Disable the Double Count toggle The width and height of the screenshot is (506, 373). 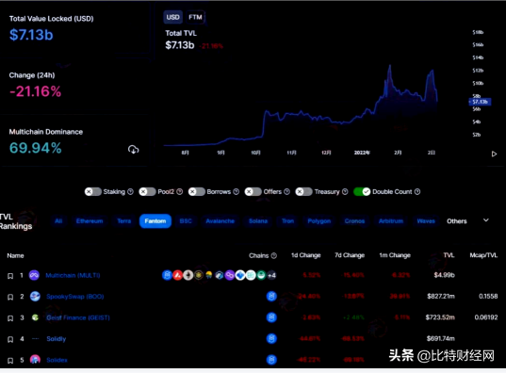click(362, 191)
